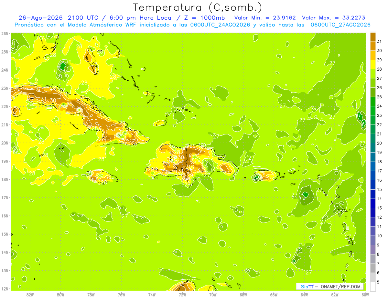This screenshot has width=388, height=299.
Task: Pick the white swatch below legend value 5
Action: point(373,286)
